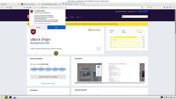Open the Extension Workshop link

(x=121, y=12)
